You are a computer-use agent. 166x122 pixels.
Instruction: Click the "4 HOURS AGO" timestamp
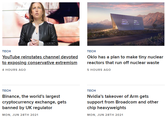[x=14, y=70]
